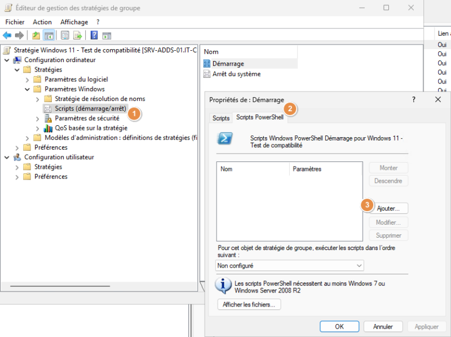Click the Group Policy editor title bar icon
Image resolution: width=451 pixels, height=337 pixels.
(8, 8)
